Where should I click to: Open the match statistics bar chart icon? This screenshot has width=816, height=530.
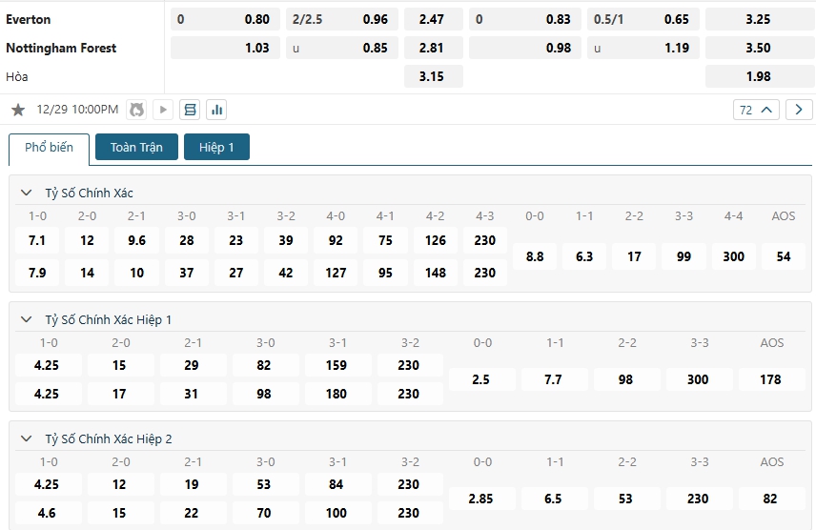click(x=216, y=110)
